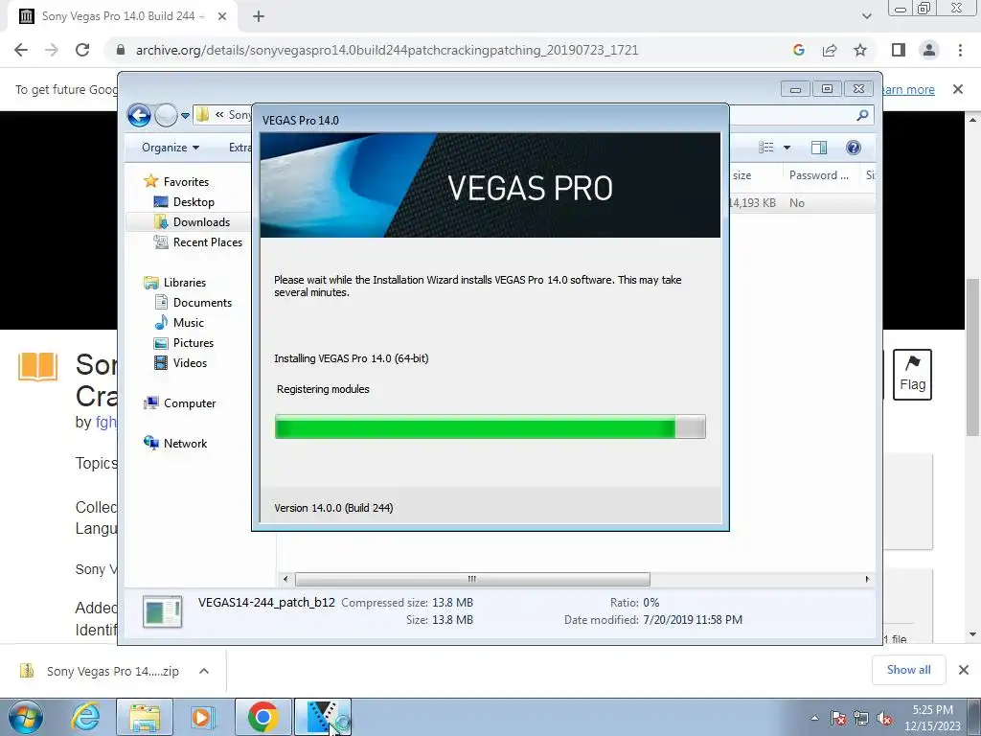Viewport: 981px width, 736px height.
Task: Click the Chrome forward arrow
Action: tap(52, 50)
